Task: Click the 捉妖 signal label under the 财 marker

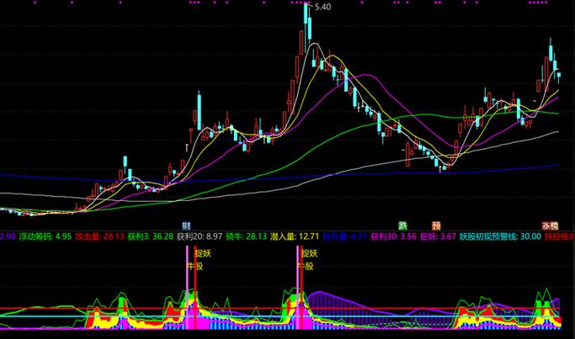Action: [203, 253]
